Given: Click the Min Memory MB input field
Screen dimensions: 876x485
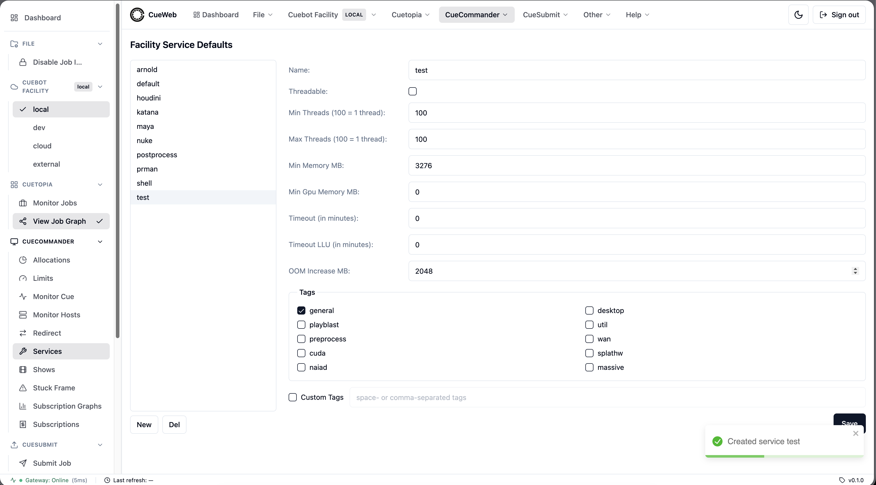Looking at the screenshot, I should click(x=637, y=165).
